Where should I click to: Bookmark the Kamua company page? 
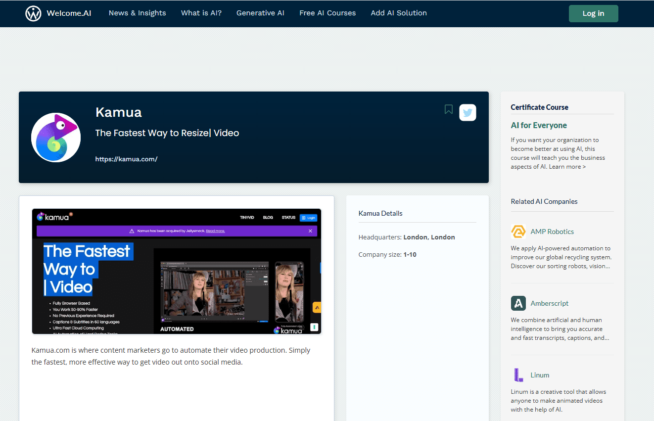(448, 109)
